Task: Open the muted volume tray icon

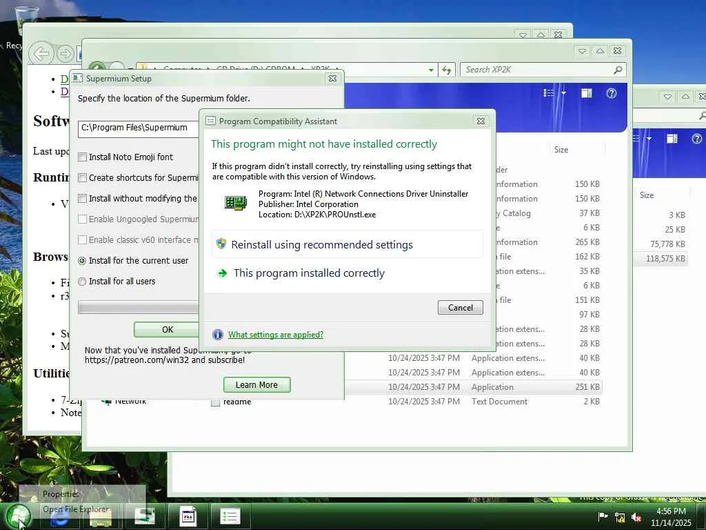Action: (x=636, y=518)
